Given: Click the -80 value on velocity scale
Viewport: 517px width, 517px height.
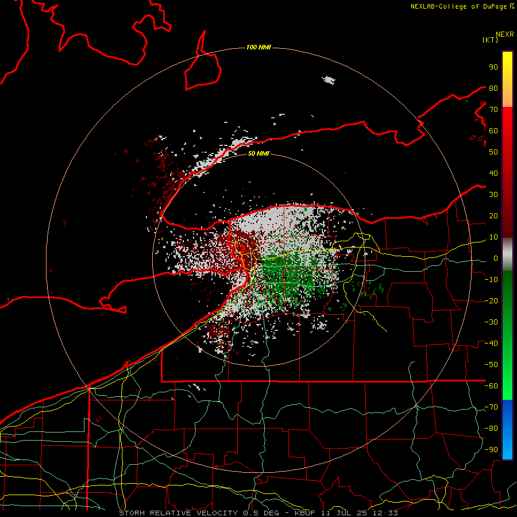Looking at the screenshot, I should coord(491,429).
